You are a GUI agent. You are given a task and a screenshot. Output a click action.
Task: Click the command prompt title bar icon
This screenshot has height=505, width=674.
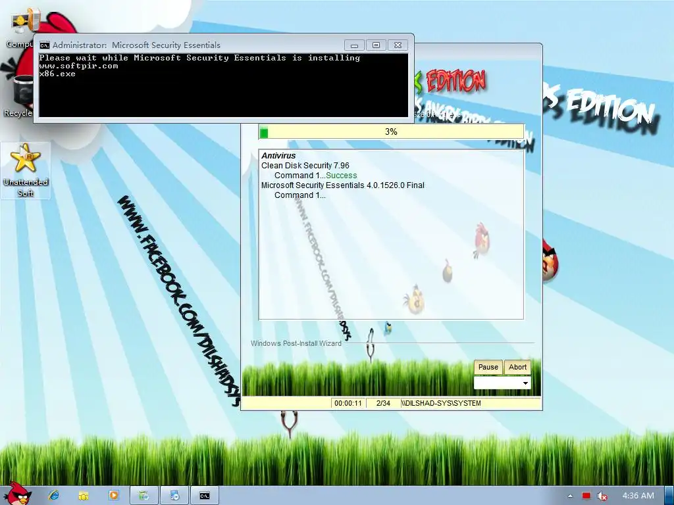click(44, 45)
